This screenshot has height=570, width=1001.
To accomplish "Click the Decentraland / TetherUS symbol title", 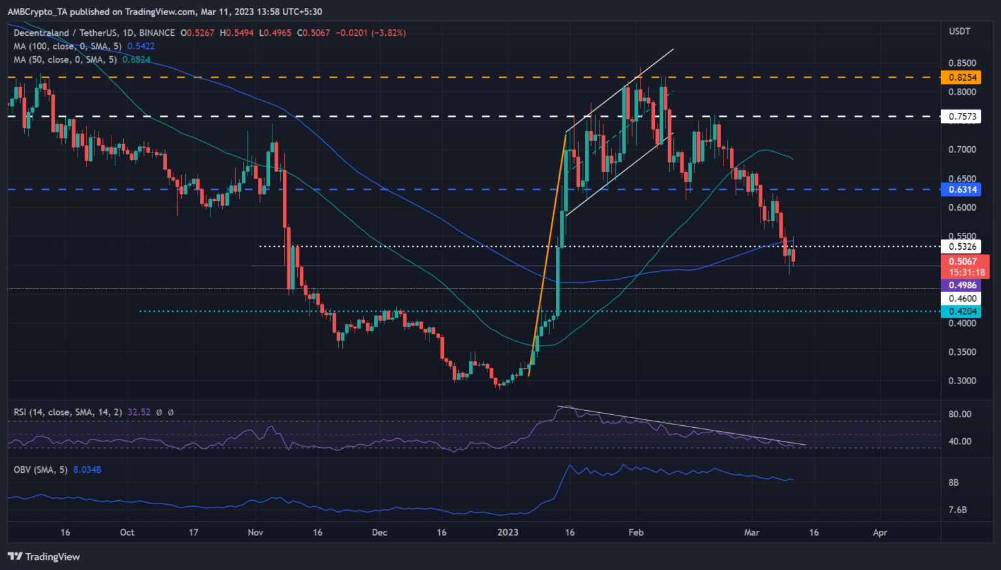I will 94,33.
